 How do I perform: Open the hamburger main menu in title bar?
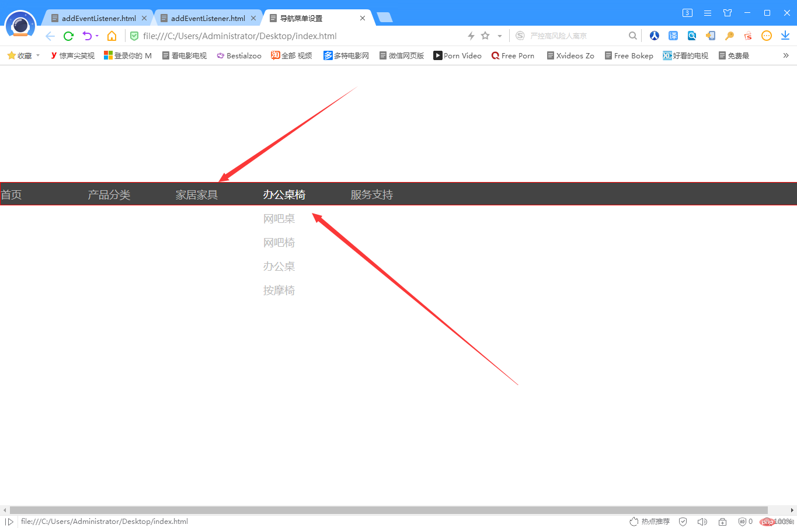(708, 13)
